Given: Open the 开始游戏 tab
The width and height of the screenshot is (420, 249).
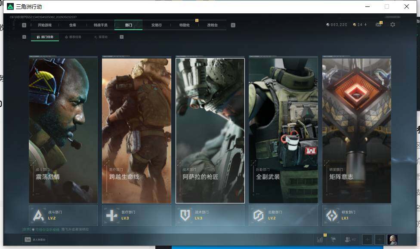Looking at the screenshot, I should (x=44, y=25).
